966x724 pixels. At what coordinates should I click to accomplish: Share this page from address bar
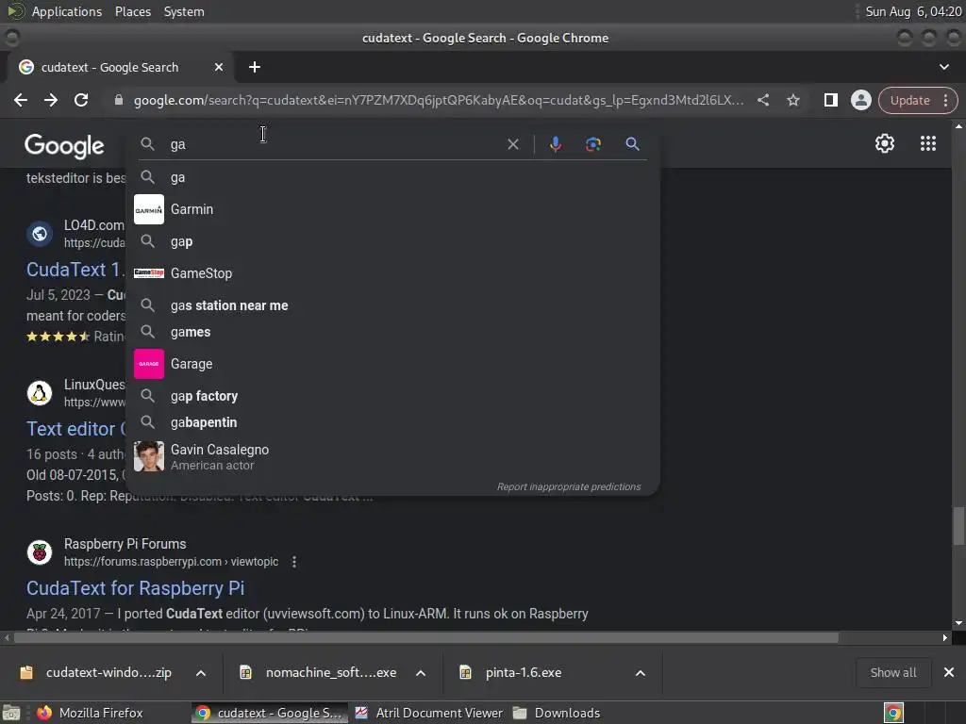762,100
